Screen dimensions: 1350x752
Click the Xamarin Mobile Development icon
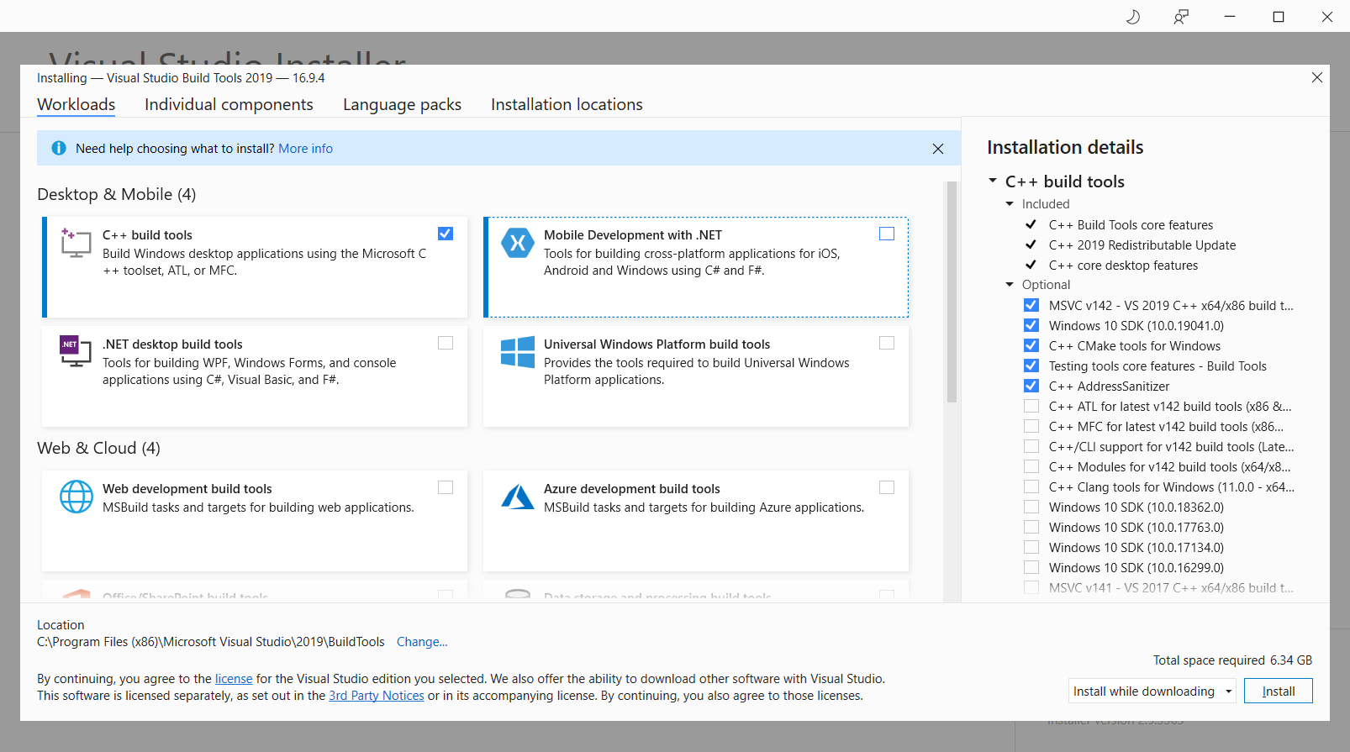(x=518, y=243)
